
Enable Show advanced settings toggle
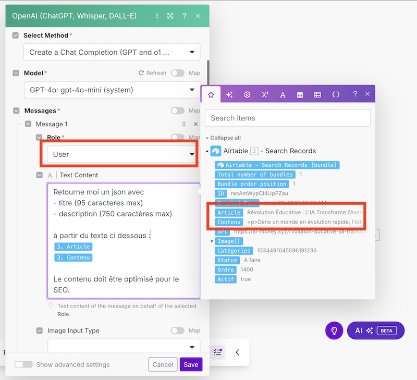coord(23,364)
